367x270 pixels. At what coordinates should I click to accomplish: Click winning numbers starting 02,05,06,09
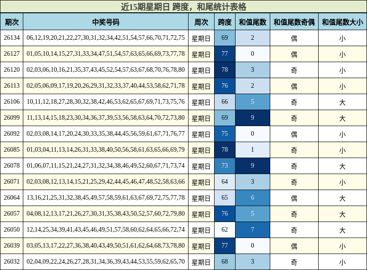pyautogui.click(x=105, y=85)
